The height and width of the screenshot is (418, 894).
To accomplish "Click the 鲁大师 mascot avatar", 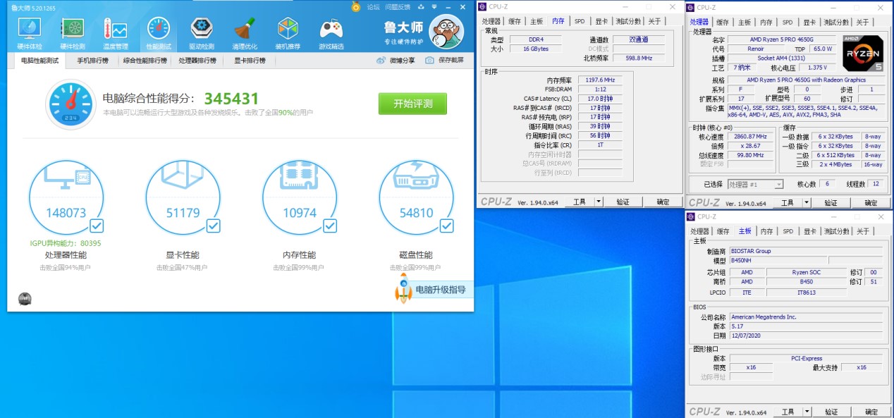I will point(446,32).
